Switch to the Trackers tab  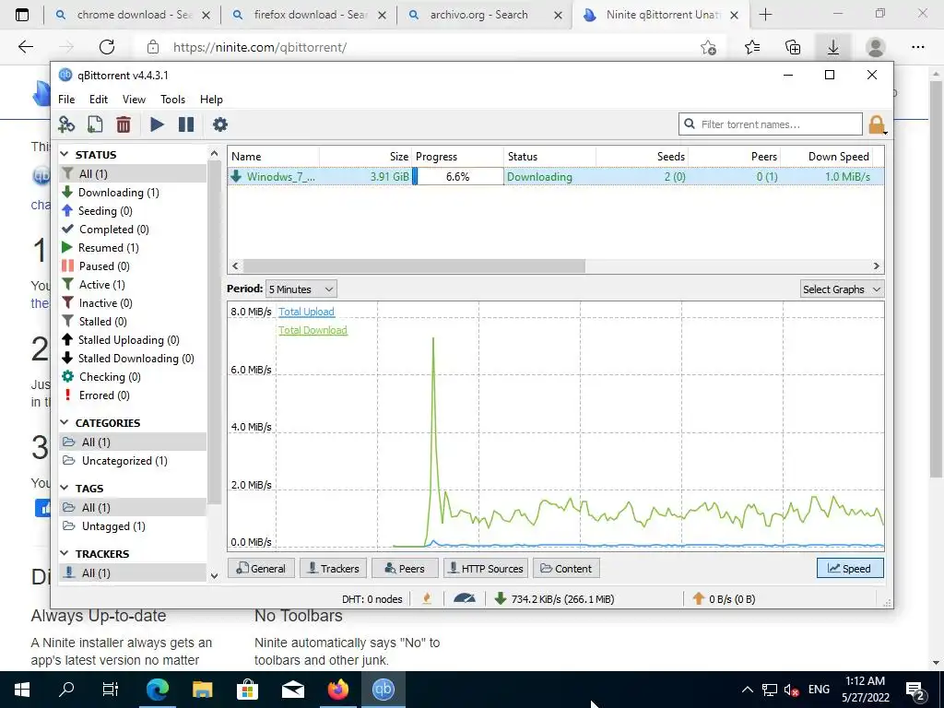(x=333, y=568)
